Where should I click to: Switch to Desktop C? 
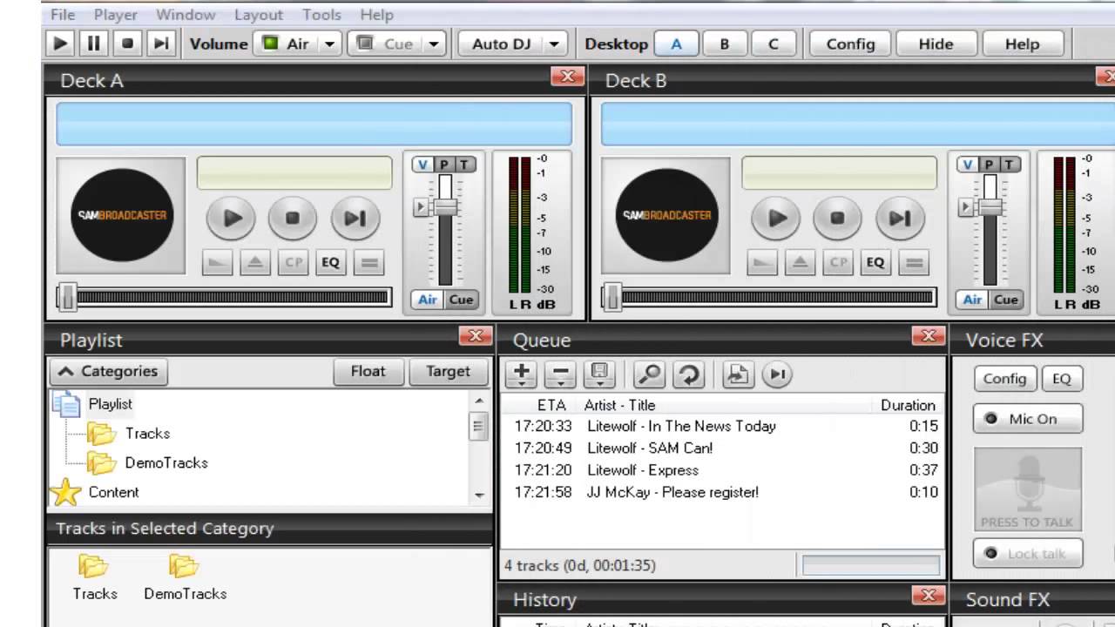(773, 44)
